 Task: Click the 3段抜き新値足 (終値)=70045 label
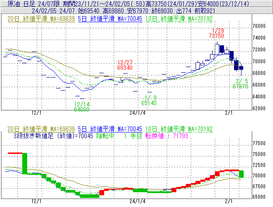tap(53, 136)
